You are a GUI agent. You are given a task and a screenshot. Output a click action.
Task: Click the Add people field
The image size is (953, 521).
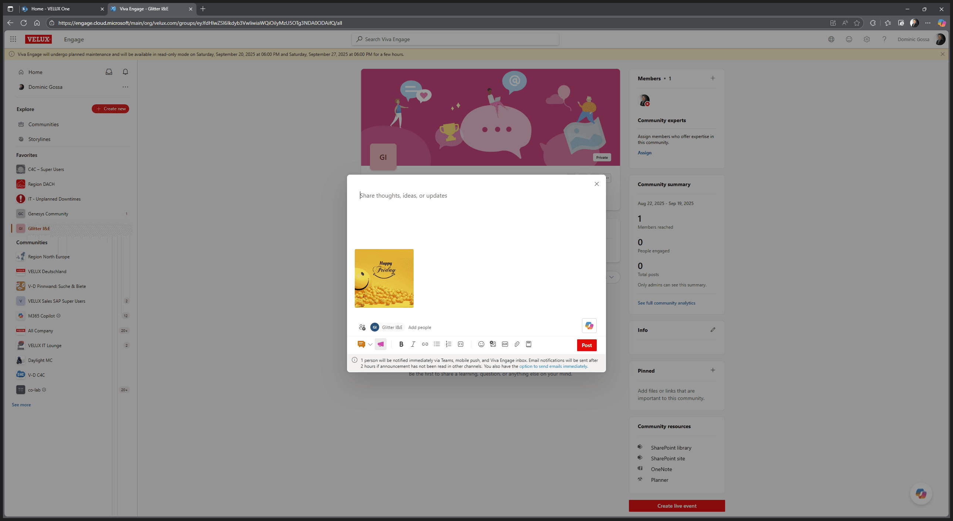[420, 327]
